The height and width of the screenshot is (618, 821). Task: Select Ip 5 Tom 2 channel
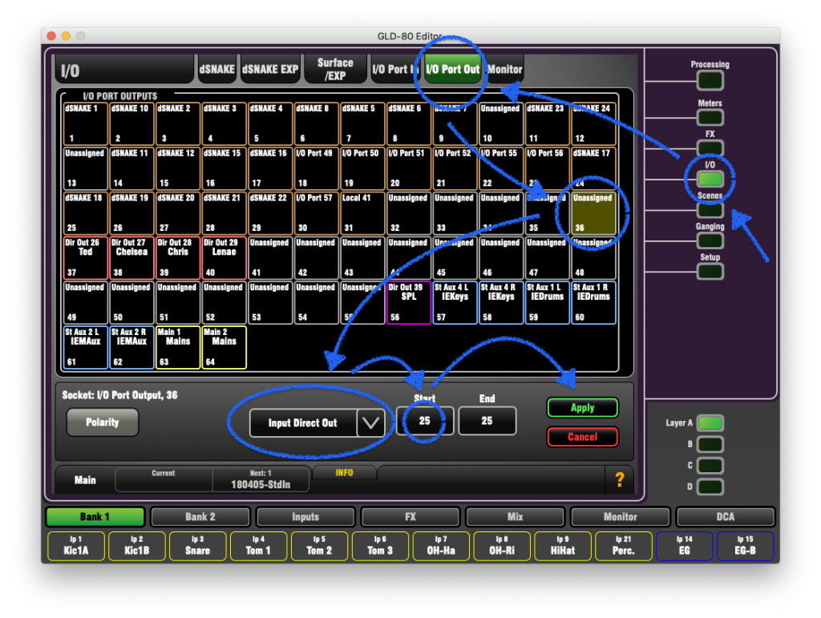[x=319, y=546]
